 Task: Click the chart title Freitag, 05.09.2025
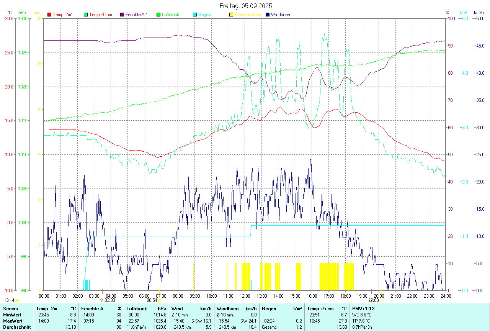tap(246, 6)
